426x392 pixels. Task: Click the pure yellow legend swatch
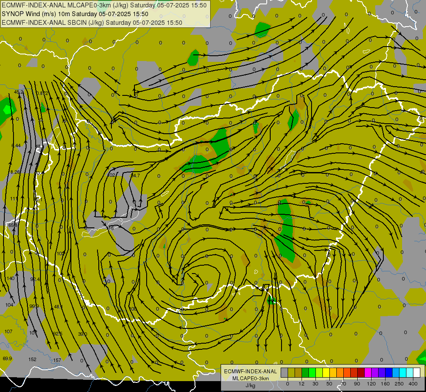pyautogui.click(x=326, y=373)
